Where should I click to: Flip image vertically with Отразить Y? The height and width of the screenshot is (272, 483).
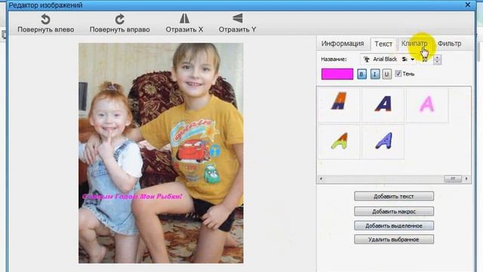[237, 23]
